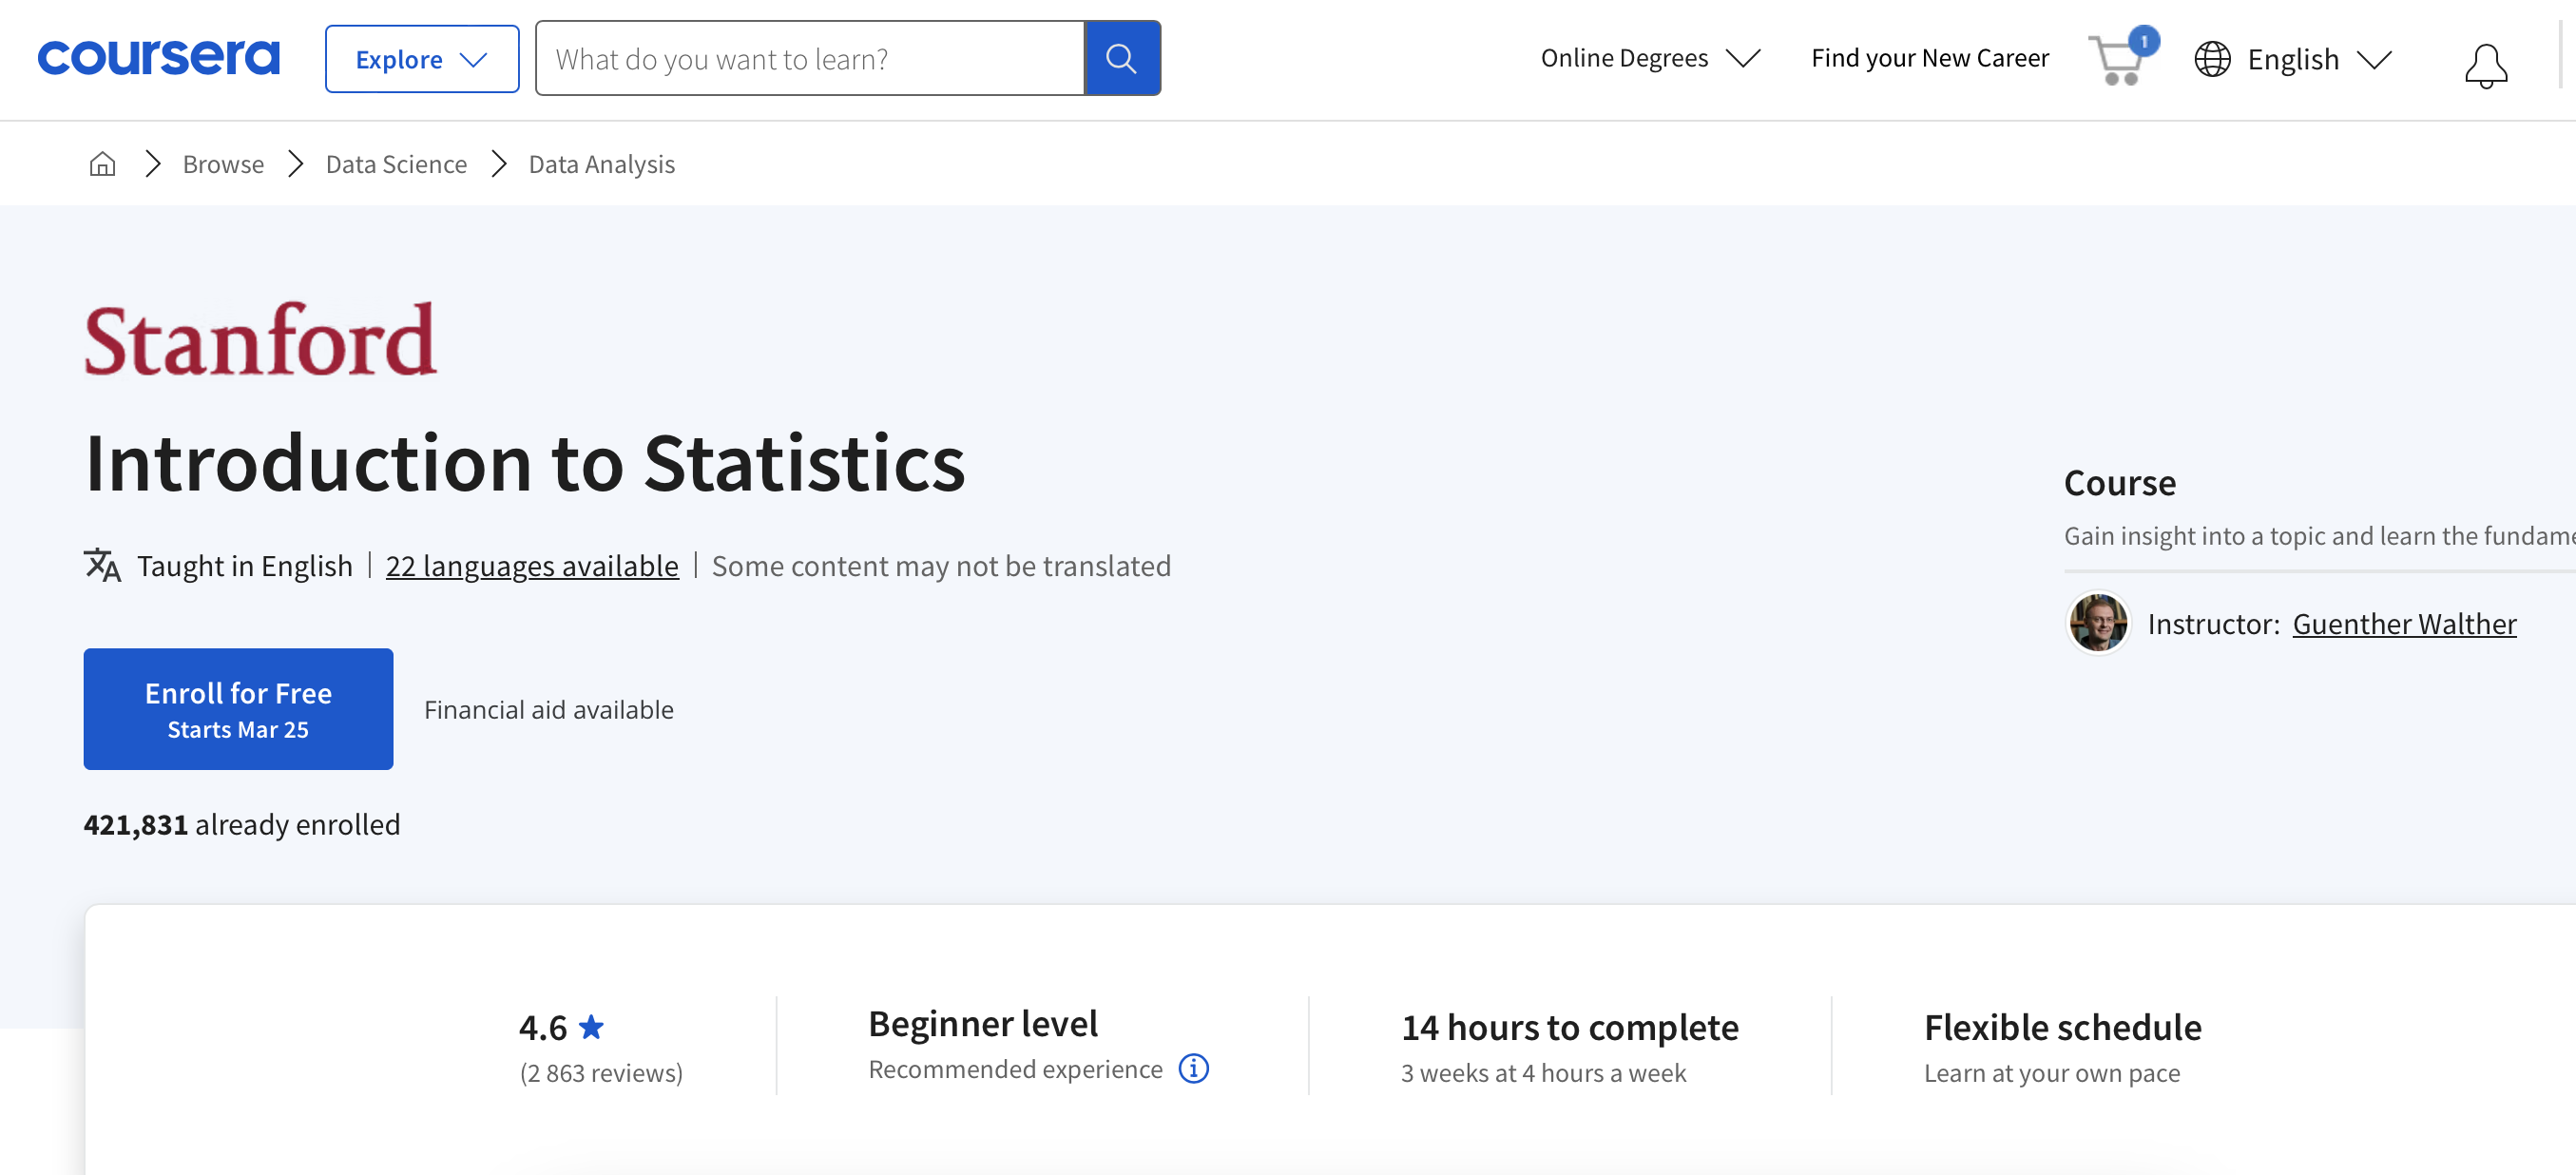Open the info tooltip for Recommended experience
The width and height of the screenshot is (2576, 1175).
click(x=1193, y=1068)
